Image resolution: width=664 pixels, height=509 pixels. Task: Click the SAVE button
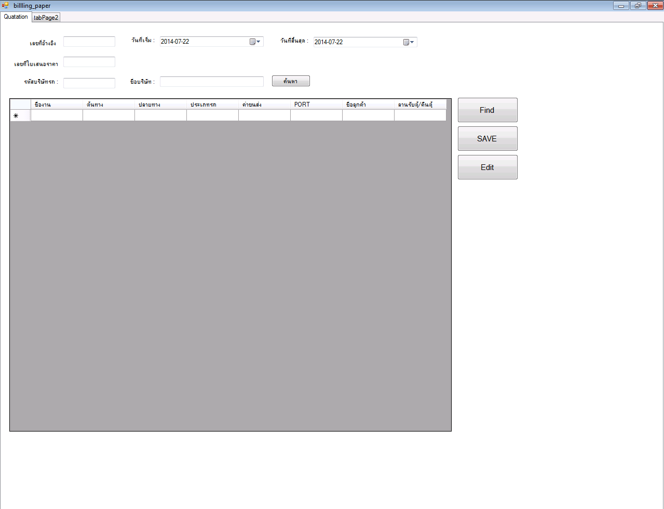tap(487, 139)
